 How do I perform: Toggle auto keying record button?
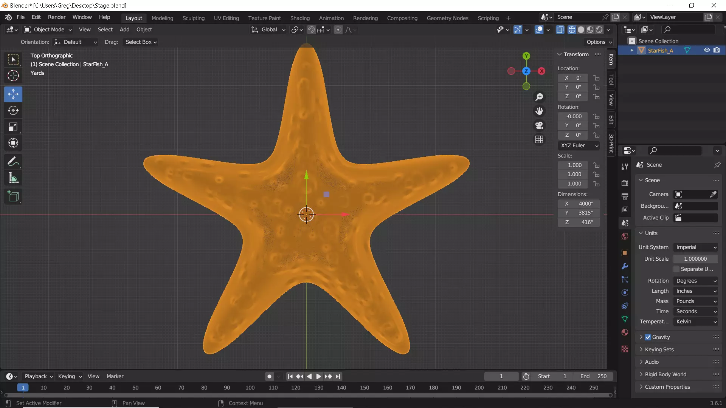click(x=269, y=376)
